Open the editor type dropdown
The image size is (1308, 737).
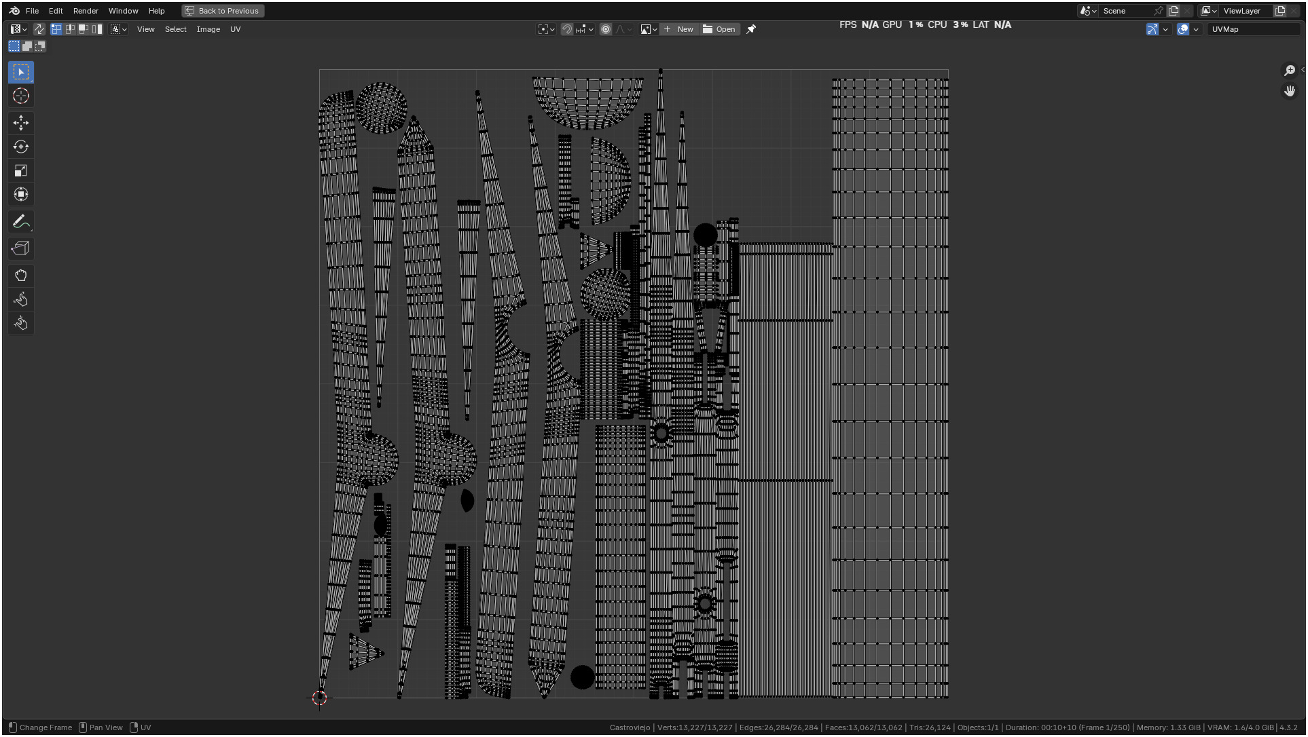tap(18, 29)
